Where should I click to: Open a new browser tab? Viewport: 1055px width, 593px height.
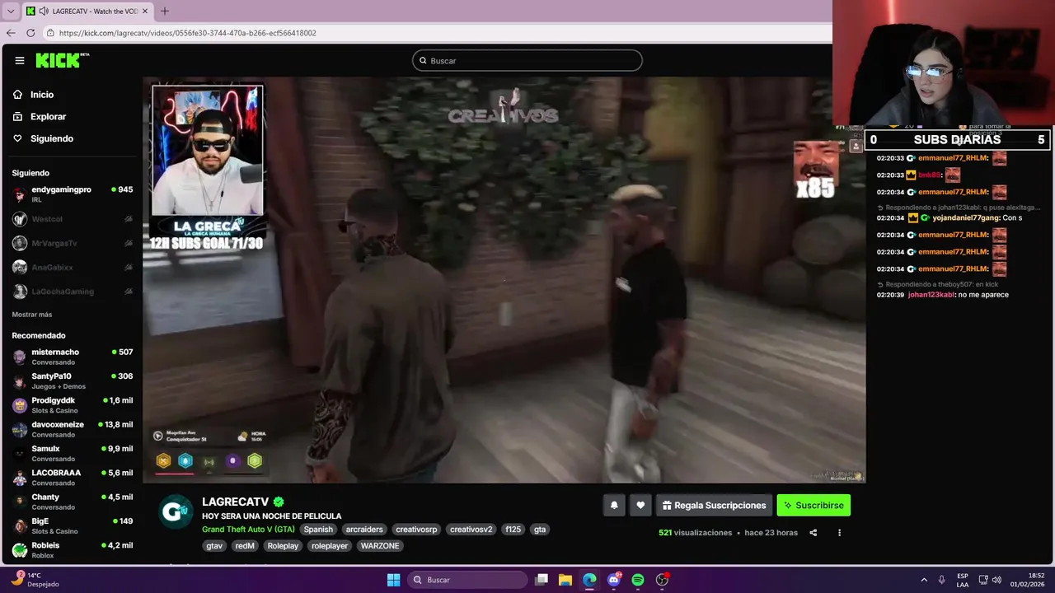tap(164, 12)
